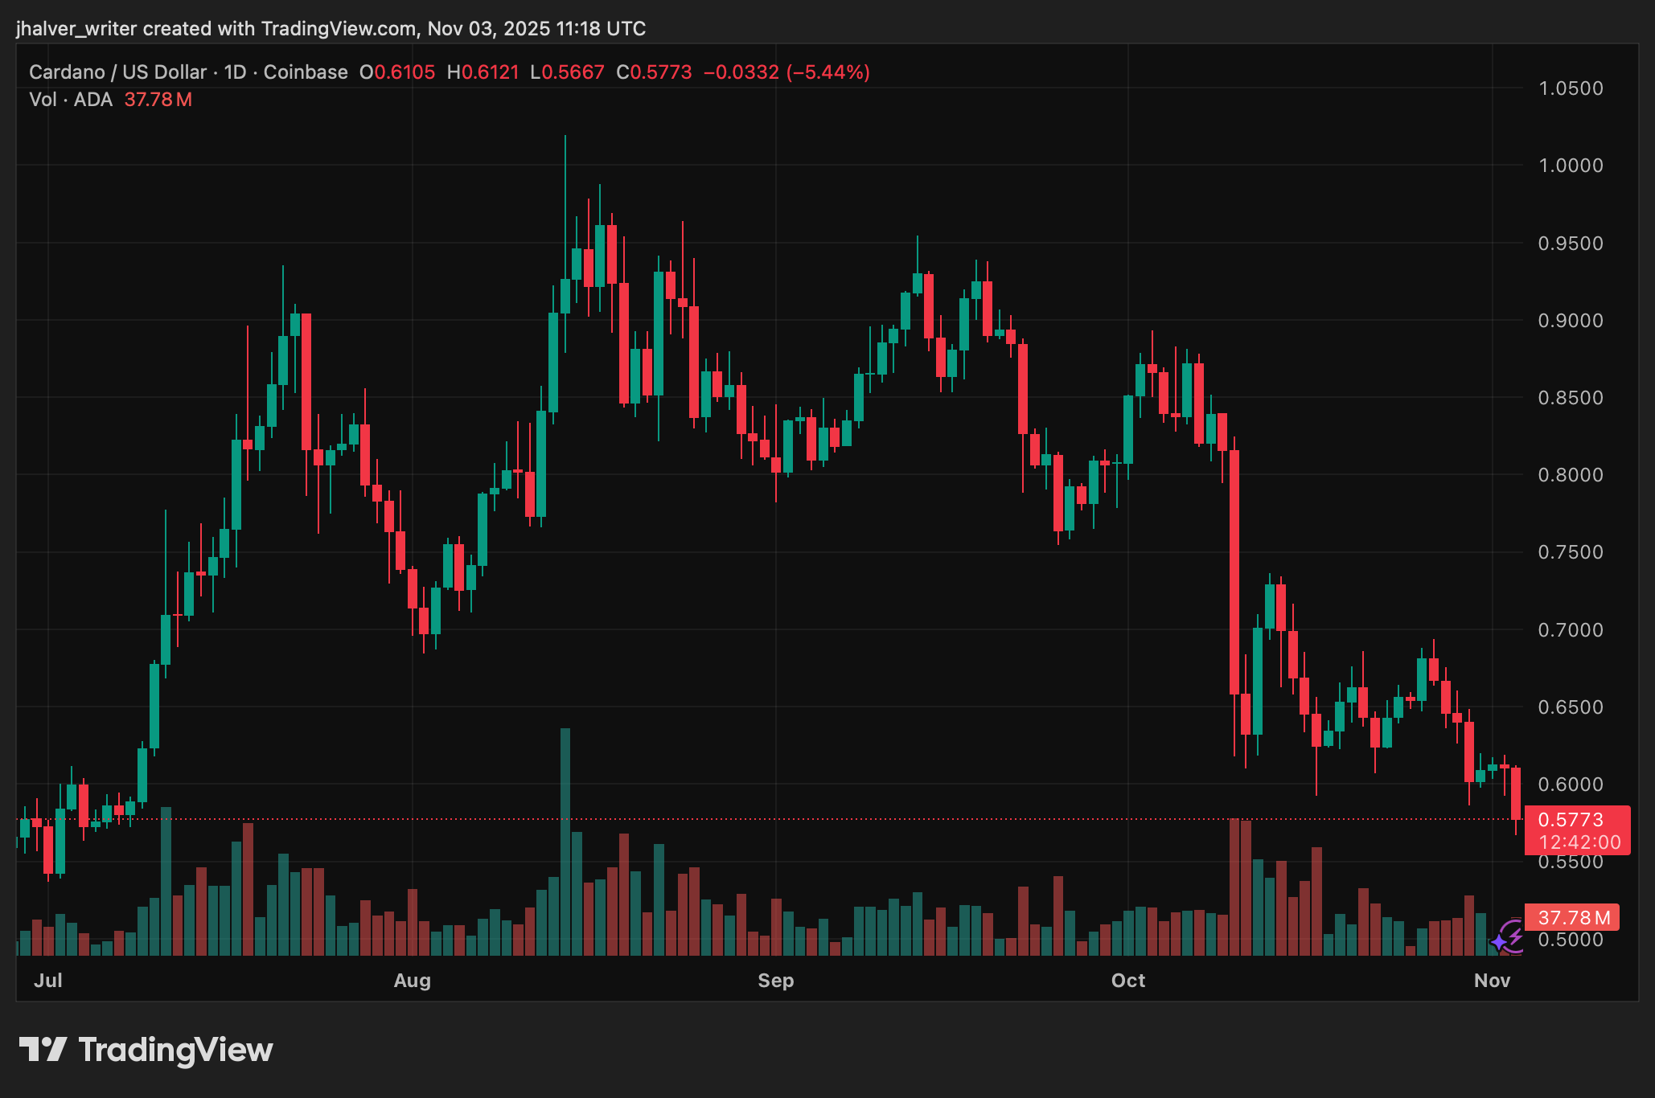This screenshot has width=1655, height=1098.
Task: Click the 12:42:00 countdown timer label
Action: click(x=1579, y=842)
